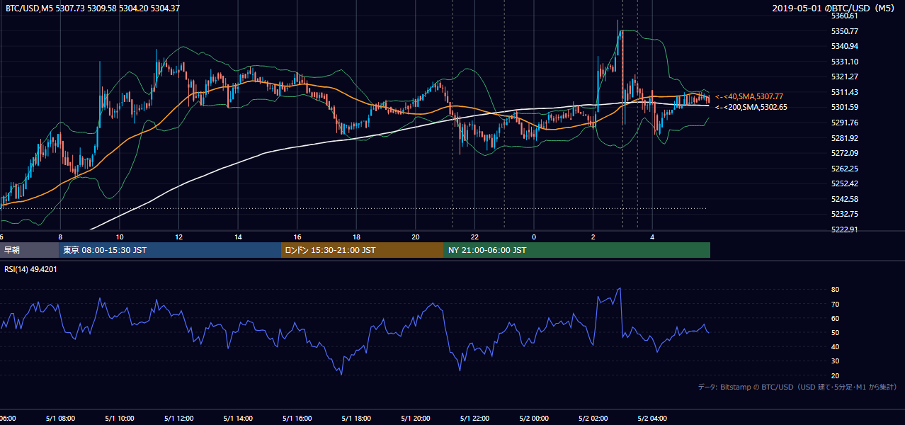Click hour label 10 under price chart

[120, 237]
